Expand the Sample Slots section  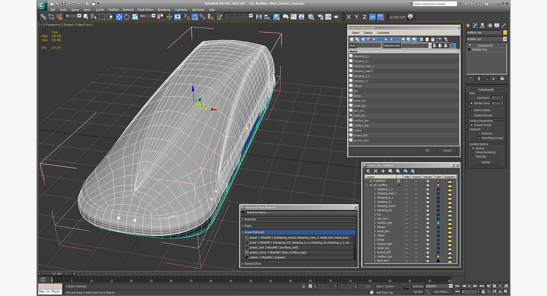(298, 264)
